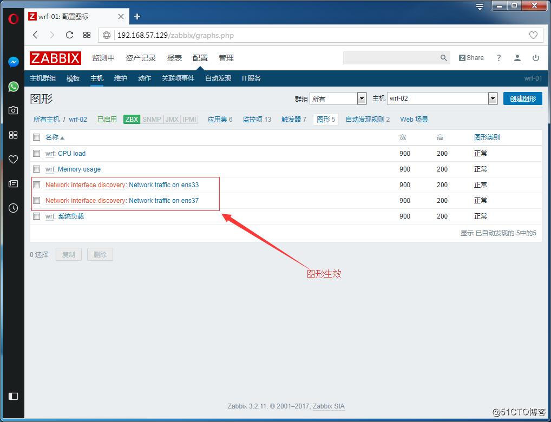Image resolution: width=551 pixels, height=422 pixels.
Task: Open the CPU load graph link
Action: click(x=71, y=154)
